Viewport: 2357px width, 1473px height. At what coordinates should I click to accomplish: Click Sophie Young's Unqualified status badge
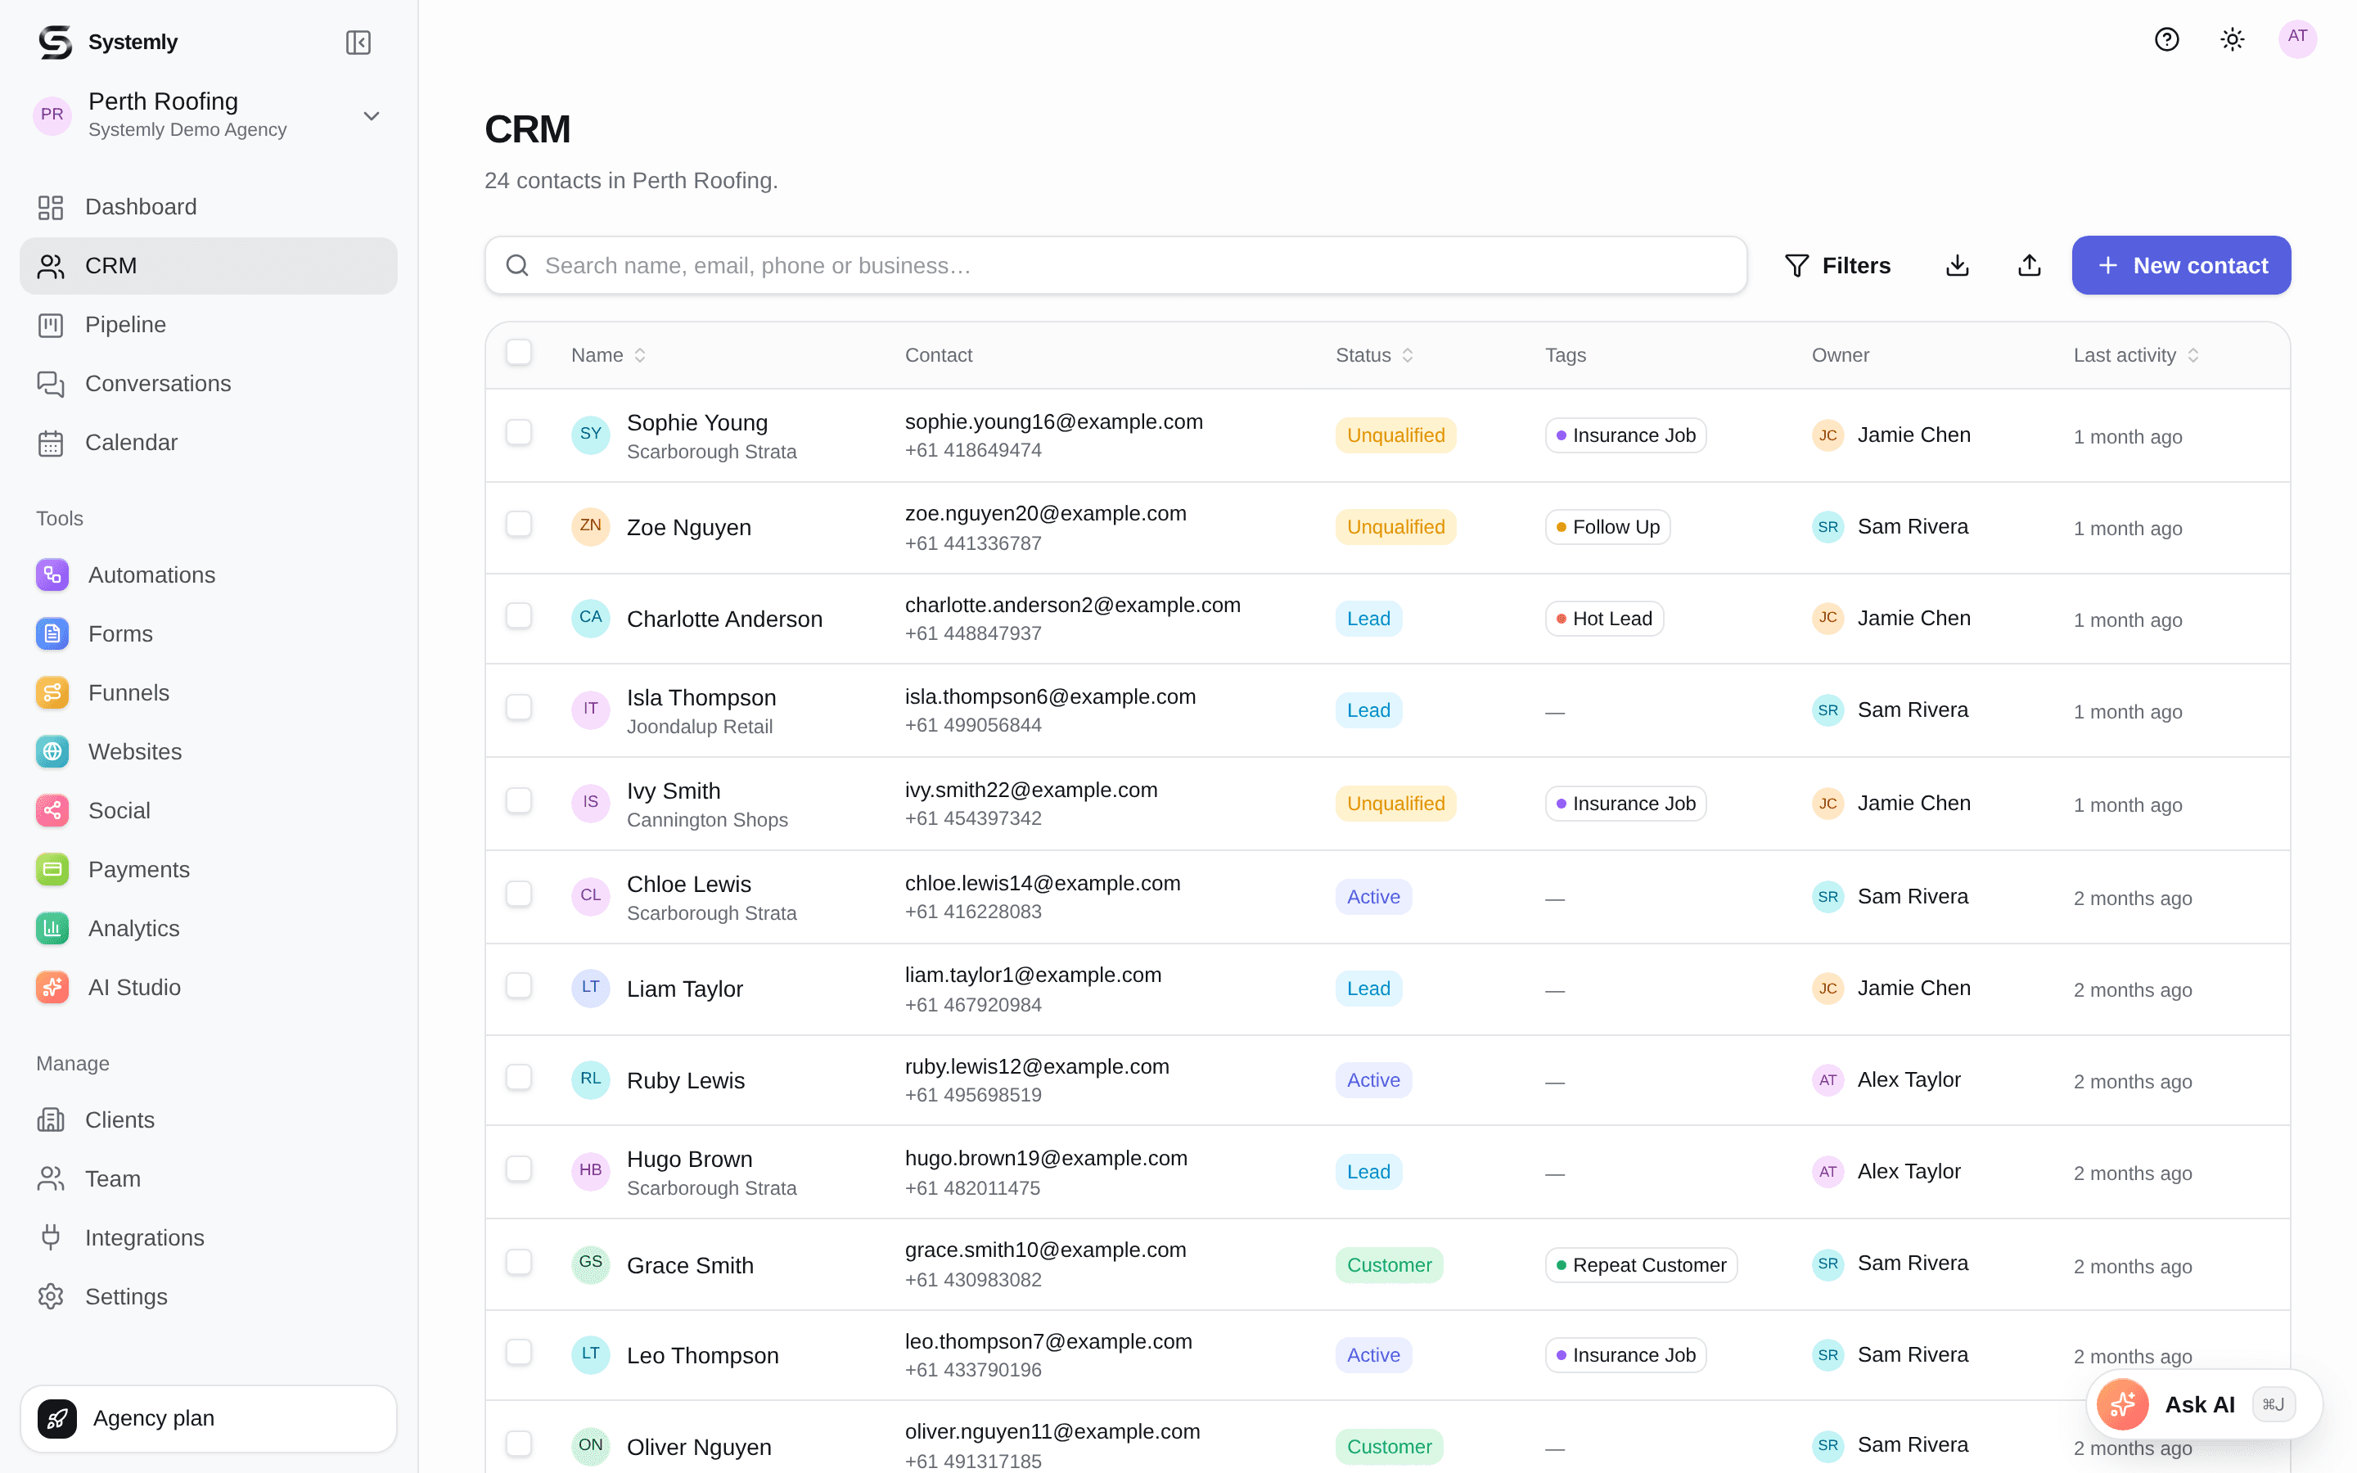point(1395,435)
